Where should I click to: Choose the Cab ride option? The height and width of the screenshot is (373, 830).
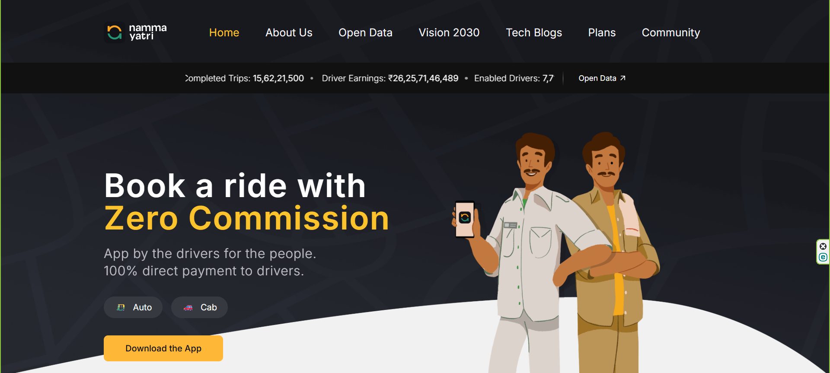pyautogui.click(x=199, y=307)
